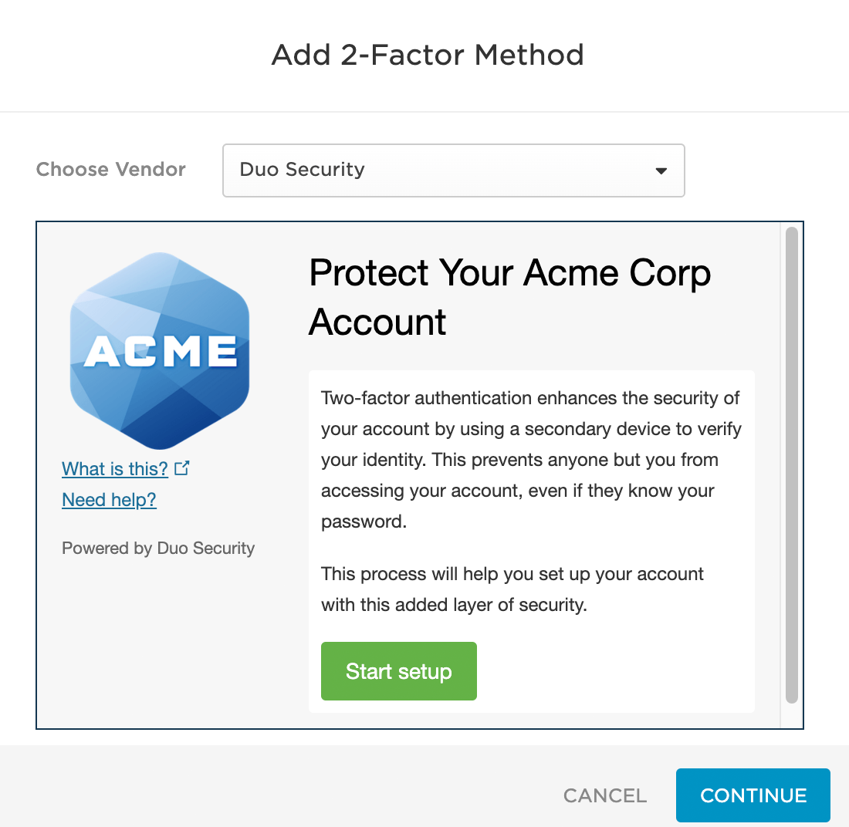Click the "Choose Vendor" label
849x827 pixels.
click(111, 170)
